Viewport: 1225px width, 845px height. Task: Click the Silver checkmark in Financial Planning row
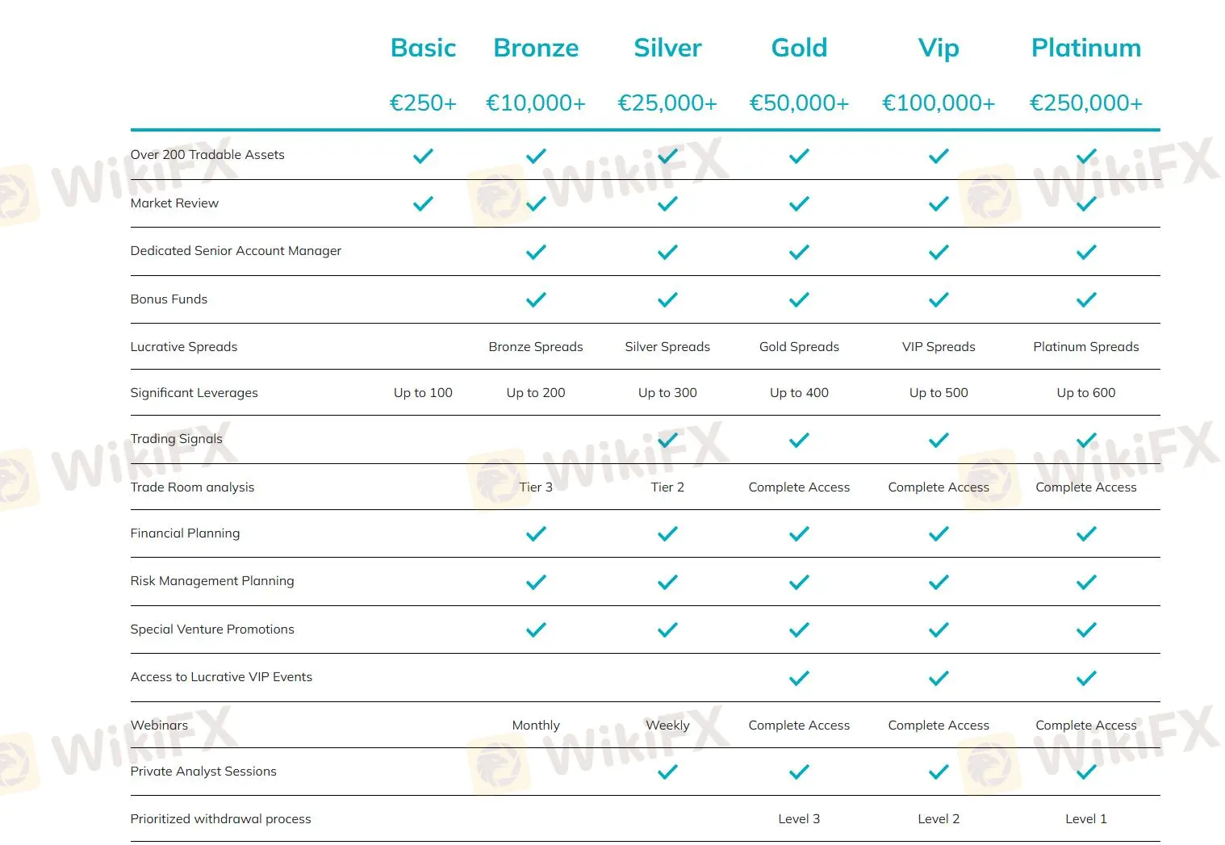[667, 533]
